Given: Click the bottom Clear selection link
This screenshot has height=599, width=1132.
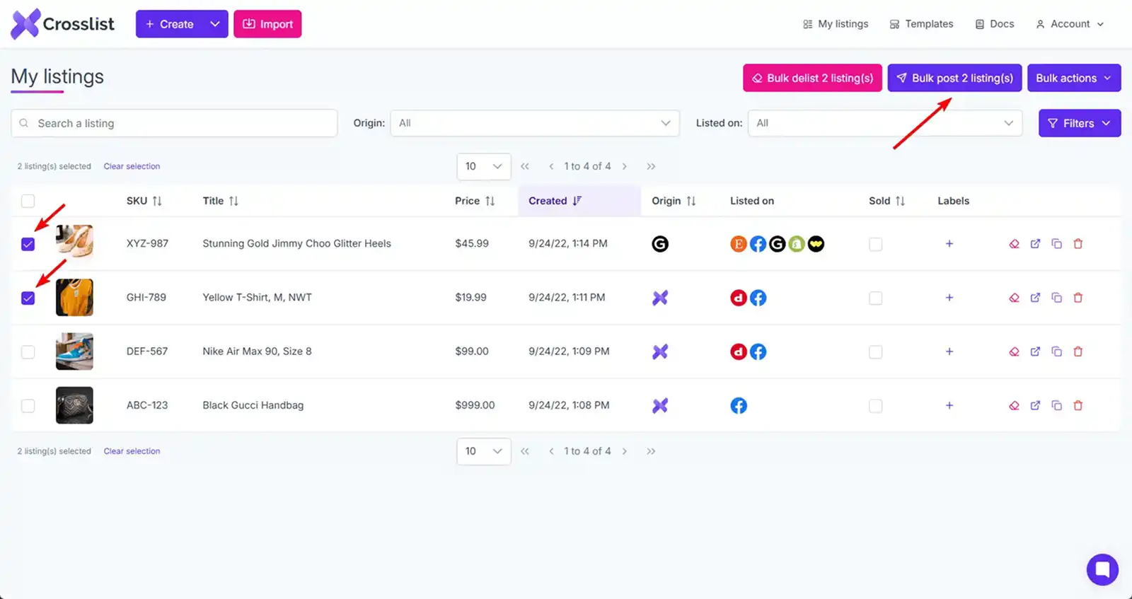Looking at the screenshot, I should pos(132,451).
